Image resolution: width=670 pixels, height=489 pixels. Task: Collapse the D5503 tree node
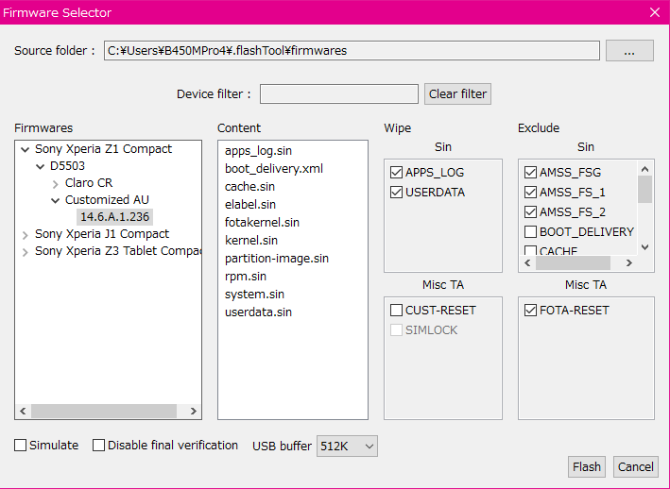41,166
